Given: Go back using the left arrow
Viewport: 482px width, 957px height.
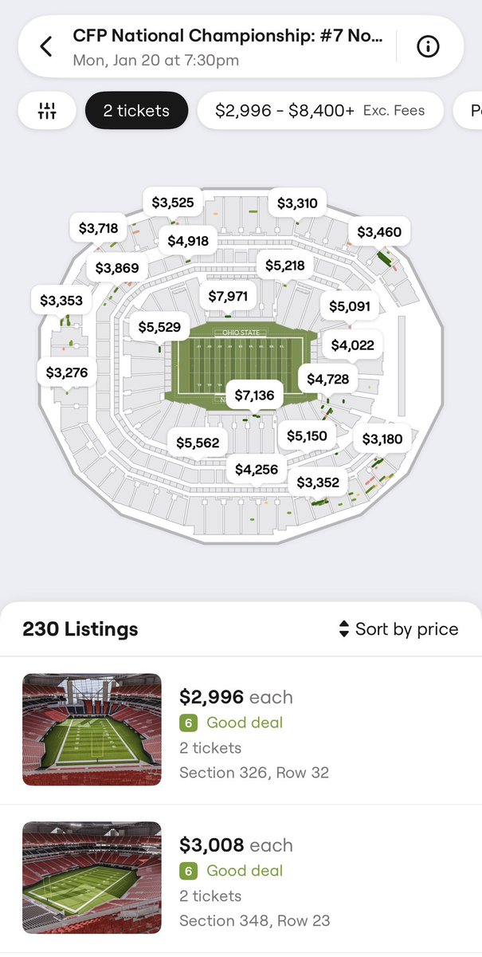Looking at the screenshot, I should [46, 47].
